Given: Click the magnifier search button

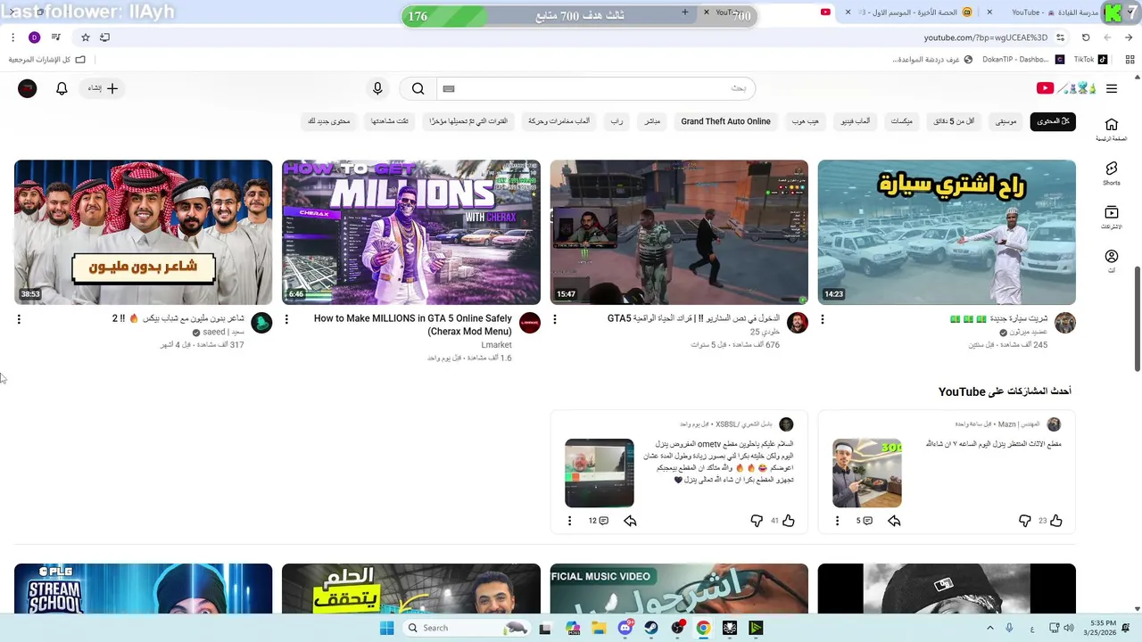Looking at the screenshot, I should [418, 88].
